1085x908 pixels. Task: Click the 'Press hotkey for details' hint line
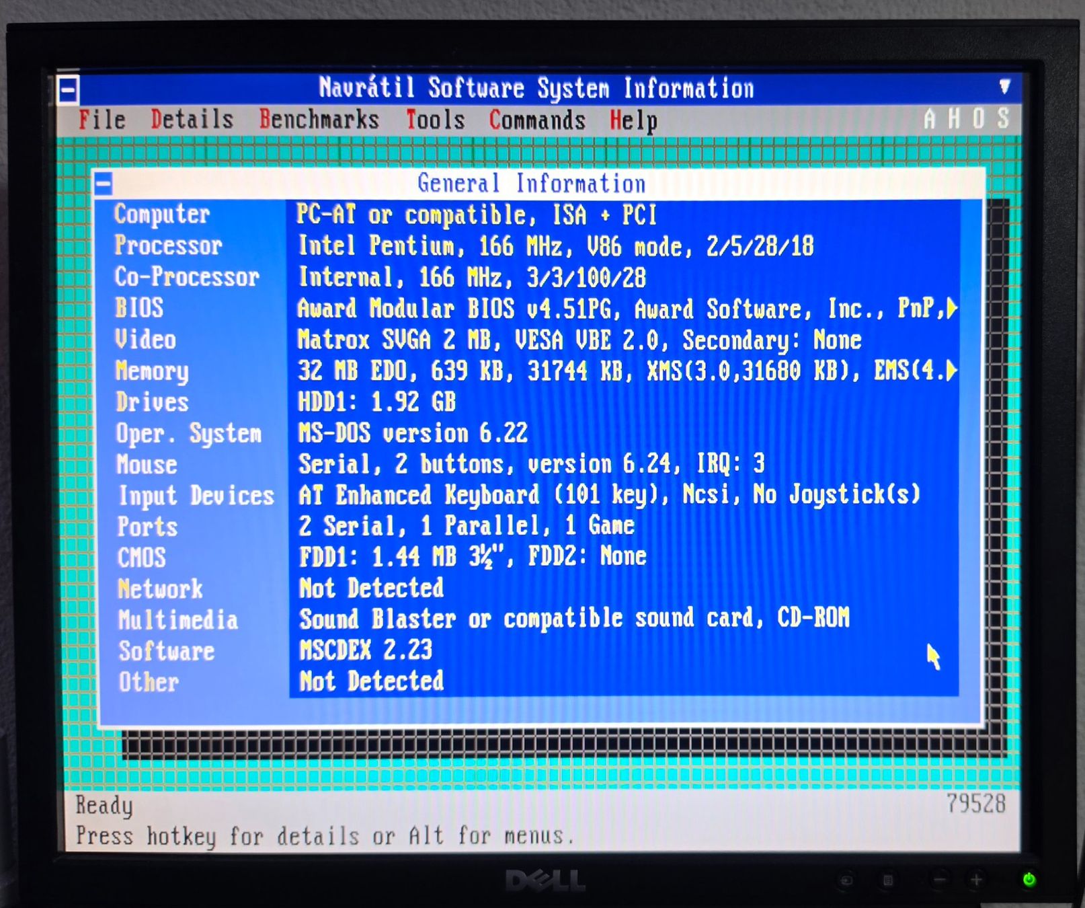coord(325,836)
